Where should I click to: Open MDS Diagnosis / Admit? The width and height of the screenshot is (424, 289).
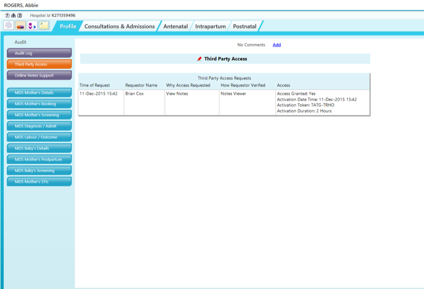coord(39,126)
